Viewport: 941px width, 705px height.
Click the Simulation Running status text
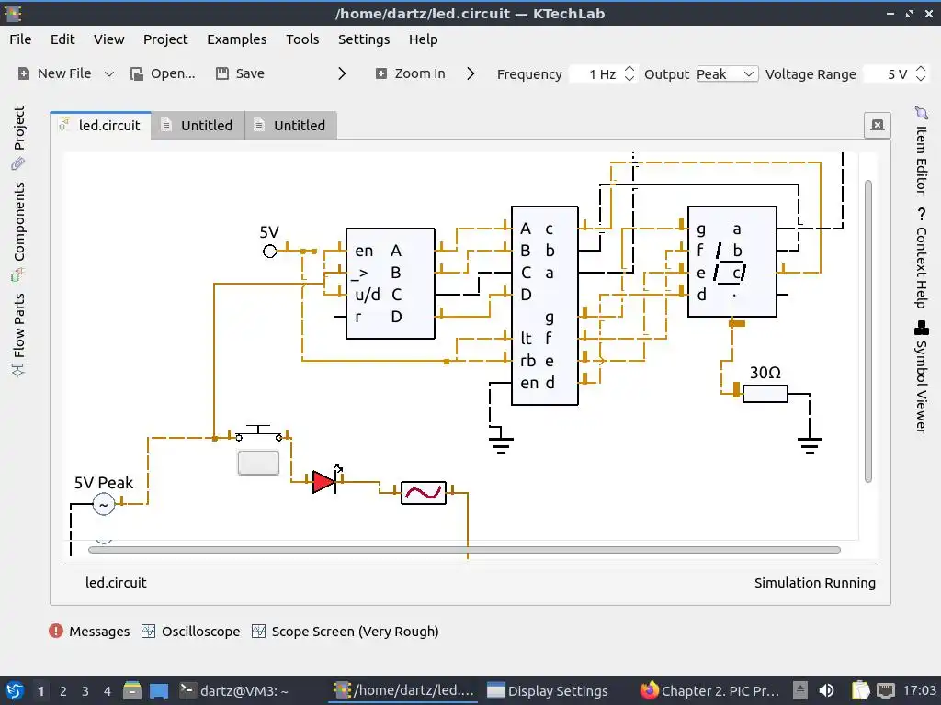point(814,583)
